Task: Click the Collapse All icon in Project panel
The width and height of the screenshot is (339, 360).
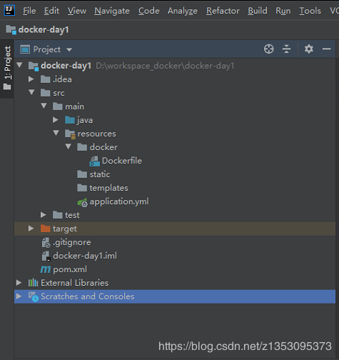Action: point(286,49)
